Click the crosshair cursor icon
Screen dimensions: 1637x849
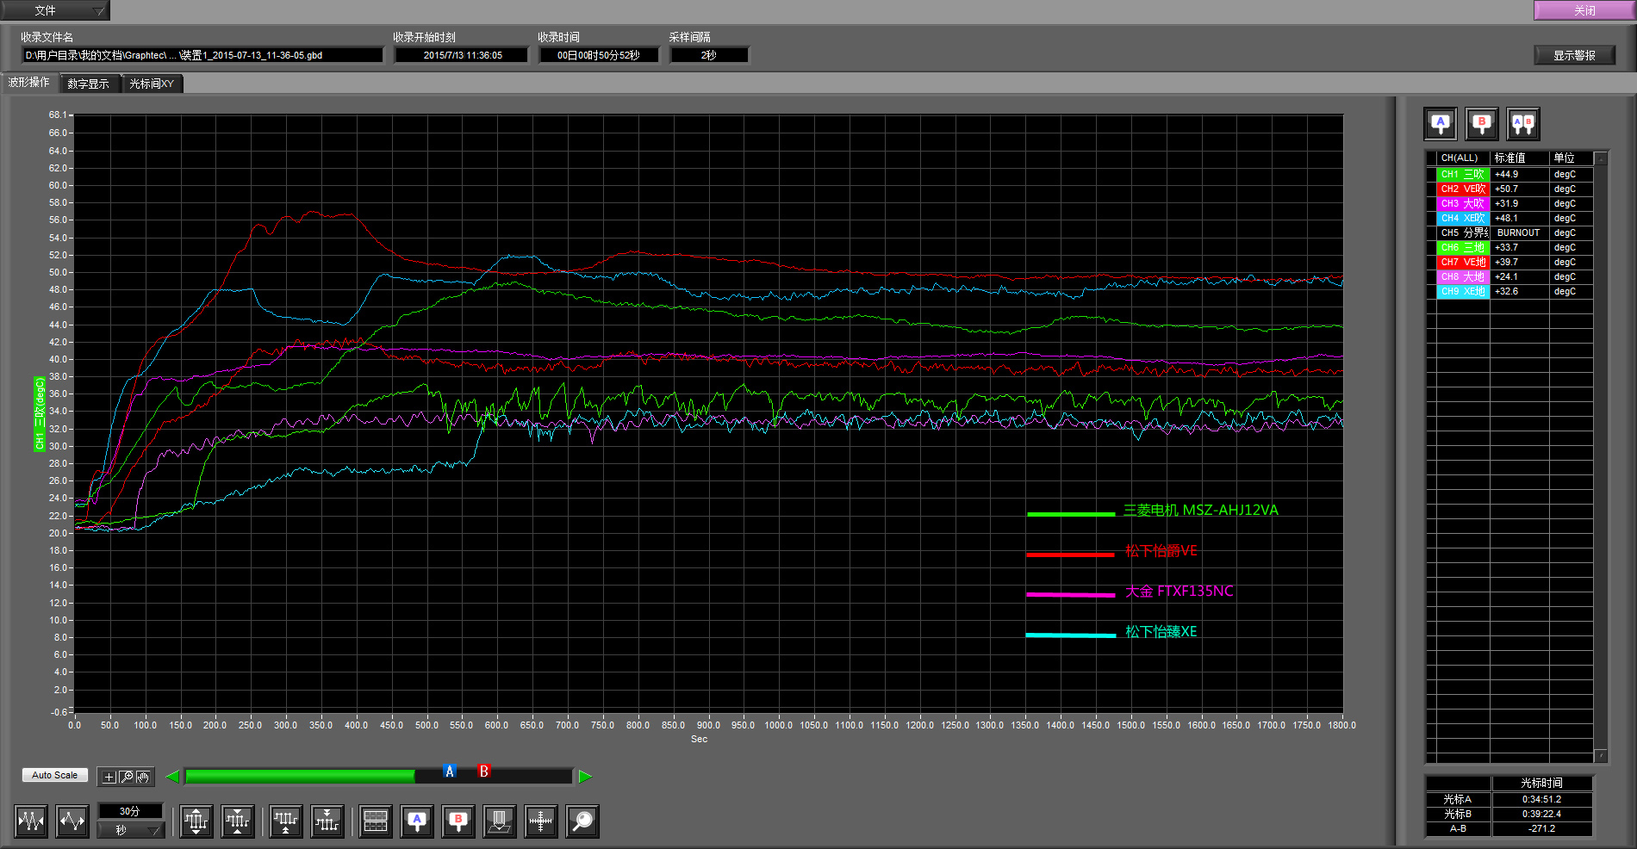click(541, 821)
